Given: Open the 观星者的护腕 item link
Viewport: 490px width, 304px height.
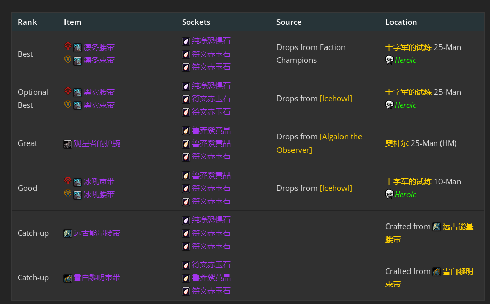Looking at the screenshot, I should 97,143.
